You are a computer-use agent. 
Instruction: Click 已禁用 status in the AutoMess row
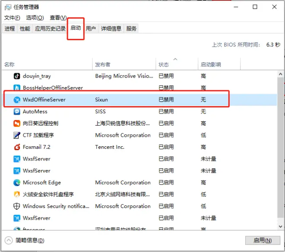[x=166, y=111]
